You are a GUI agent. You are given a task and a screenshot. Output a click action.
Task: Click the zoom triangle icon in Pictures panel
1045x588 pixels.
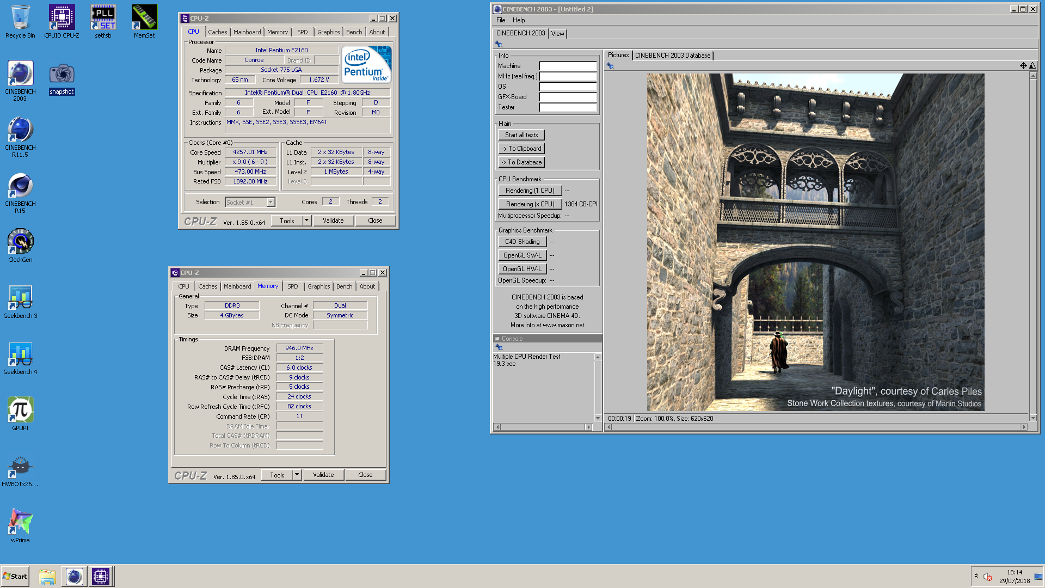pyautogui.click(x=1032, y=66)
